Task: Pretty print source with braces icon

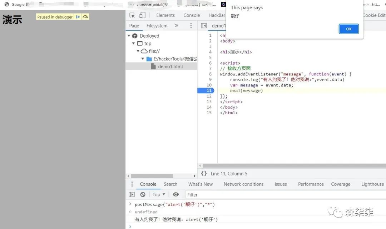Action: (204, 173)
